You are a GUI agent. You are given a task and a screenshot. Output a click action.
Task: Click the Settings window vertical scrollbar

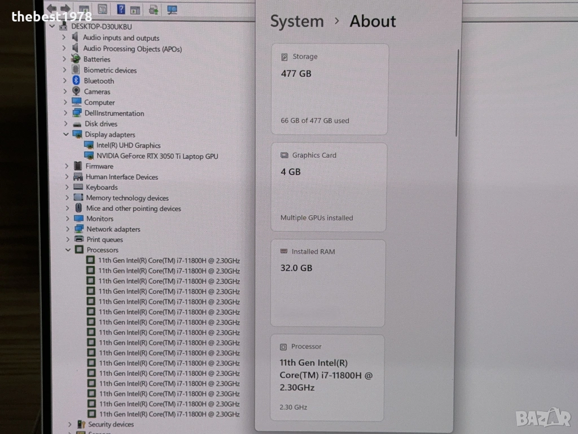(458, 92)
